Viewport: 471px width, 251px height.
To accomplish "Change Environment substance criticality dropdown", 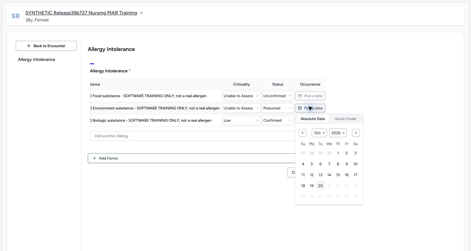I will click(x=241, y=108).
